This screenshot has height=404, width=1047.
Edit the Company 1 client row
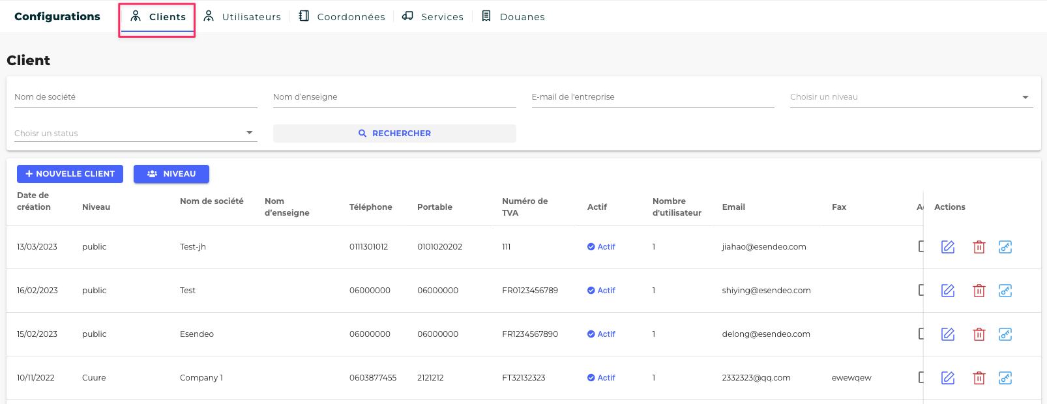947,378
